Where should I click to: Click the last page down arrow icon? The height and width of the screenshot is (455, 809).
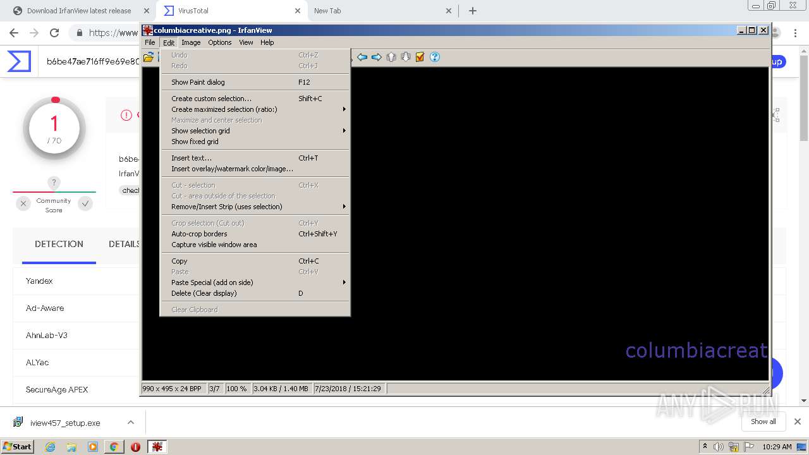[x=406, y=57]
